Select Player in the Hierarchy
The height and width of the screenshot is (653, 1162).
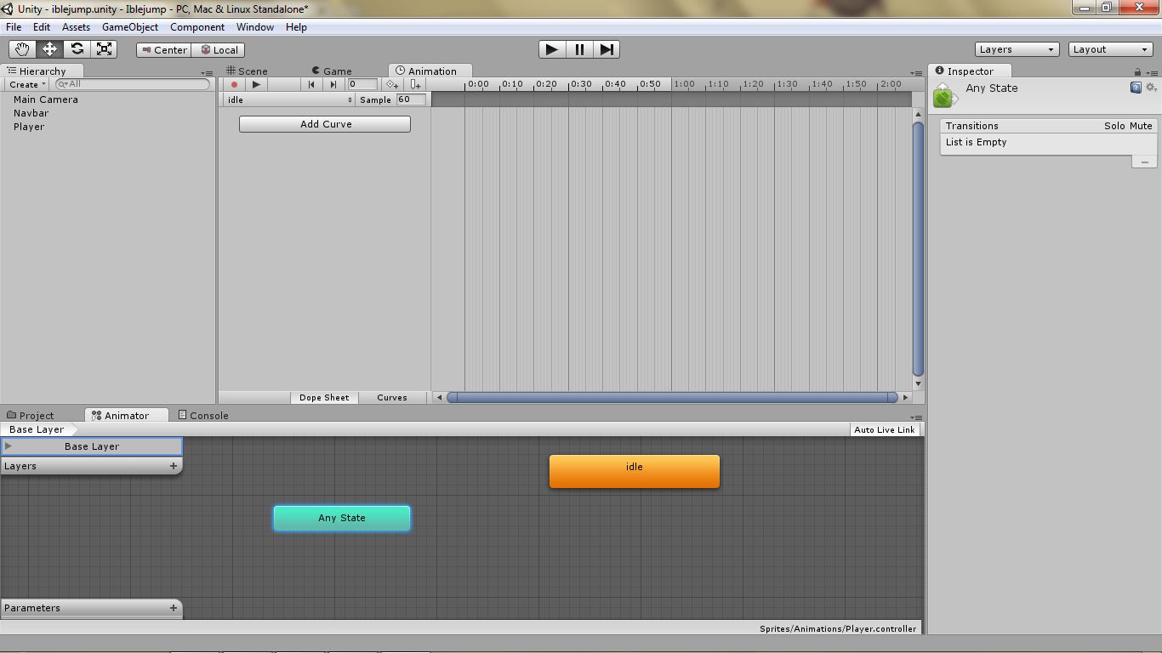coord(29,127)
